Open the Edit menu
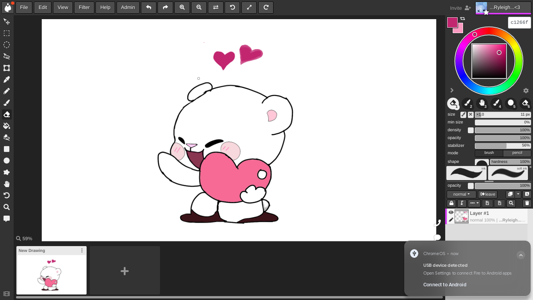This screenshot has height=300, width=533. point(43,7)
